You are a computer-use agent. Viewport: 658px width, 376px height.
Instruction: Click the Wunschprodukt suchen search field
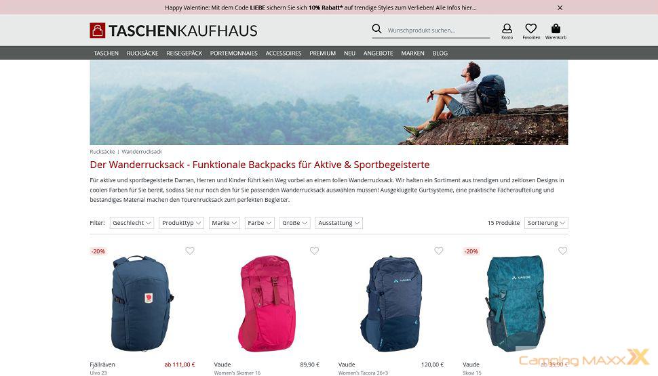tap(438, 30)
